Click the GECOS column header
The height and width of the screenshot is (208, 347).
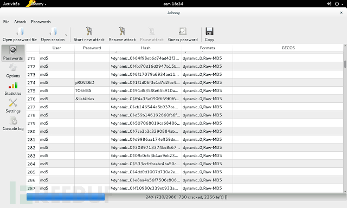pyautogui.click(x=288, y=48)
